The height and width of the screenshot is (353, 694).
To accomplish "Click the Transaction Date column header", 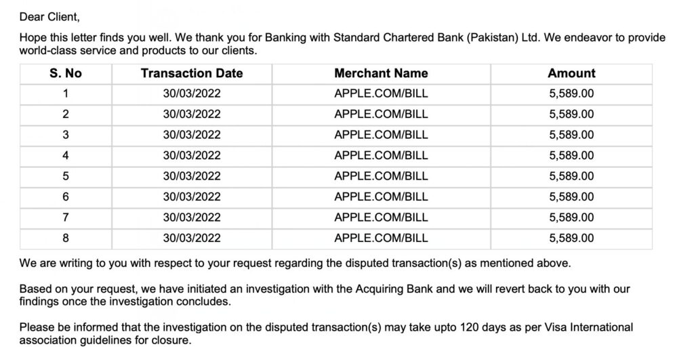I will point(192,73).
